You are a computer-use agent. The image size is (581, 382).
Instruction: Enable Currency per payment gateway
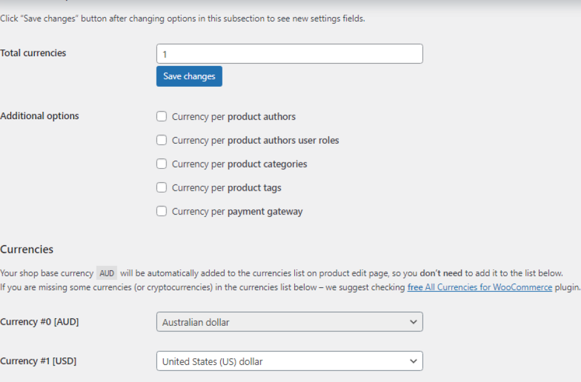pos(161,211)
